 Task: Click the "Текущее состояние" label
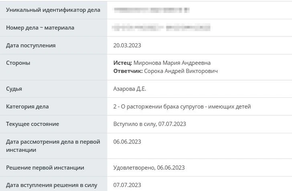32,124
